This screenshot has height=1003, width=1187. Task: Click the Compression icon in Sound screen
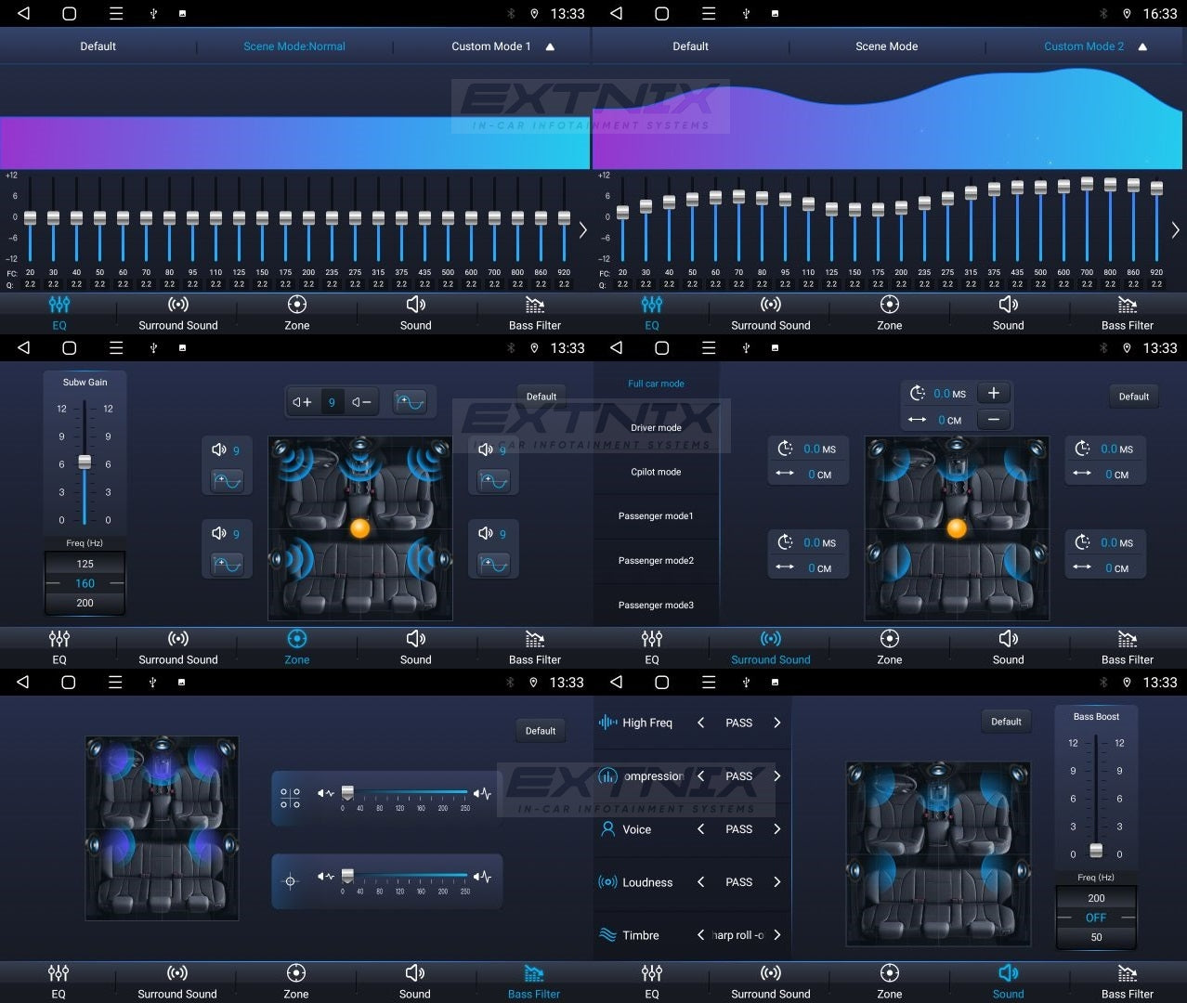coord(607,775)
